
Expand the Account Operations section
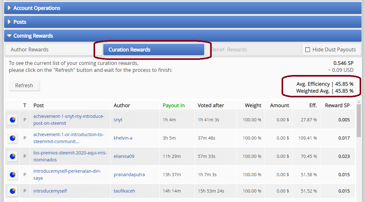click(183, 8)
